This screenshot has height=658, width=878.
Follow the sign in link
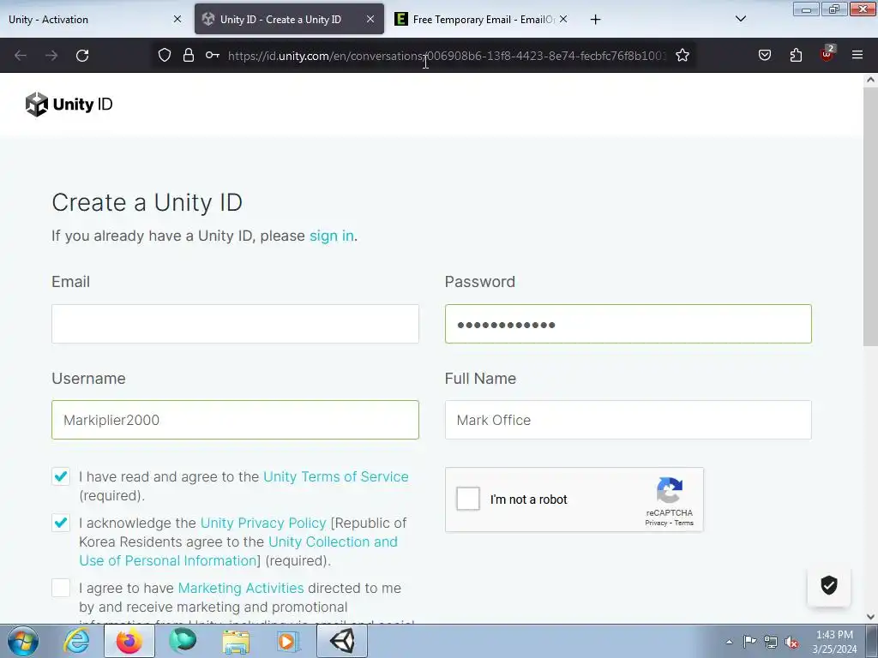pyautogui.click(x=332, y=236)
